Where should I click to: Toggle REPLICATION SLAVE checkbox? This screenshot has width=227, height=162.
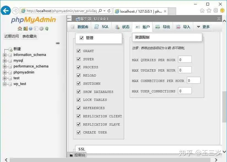(x=78, y=124)
